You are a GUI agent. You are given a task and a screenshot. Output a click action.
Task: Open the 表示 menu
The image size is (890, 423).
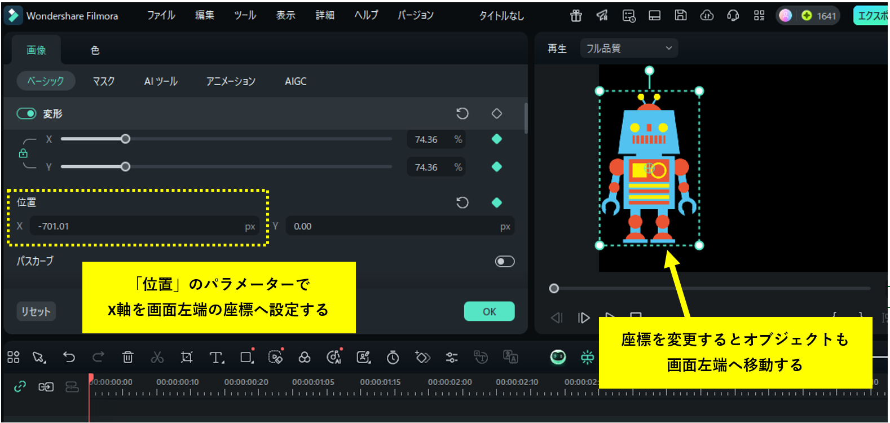[285, 15]
